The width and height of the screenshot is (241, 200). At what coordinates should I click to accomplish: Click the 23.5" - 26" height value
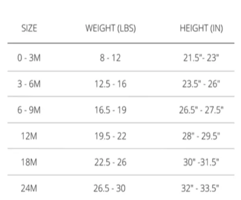coord(201,84)
